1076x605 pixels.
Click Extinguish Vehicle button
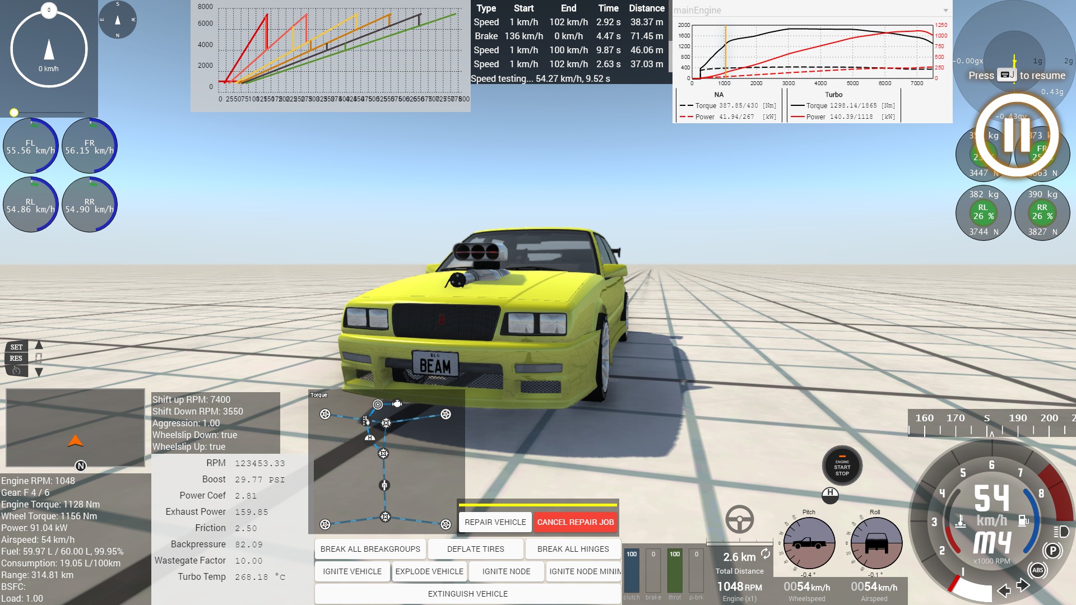[468, 594]
